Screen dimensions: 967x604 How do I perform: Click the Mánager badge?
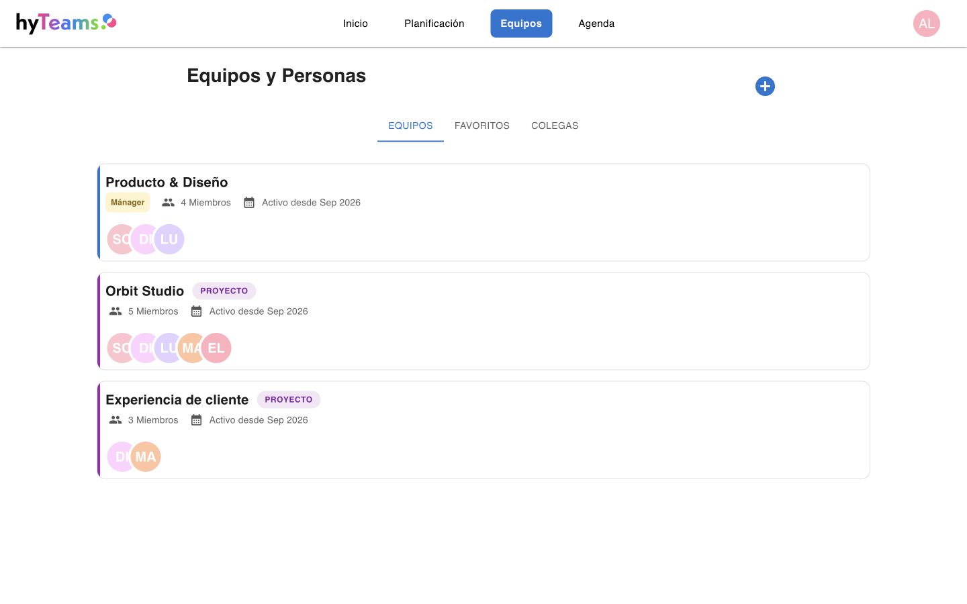pyautogui.click(x=128, y=202)
